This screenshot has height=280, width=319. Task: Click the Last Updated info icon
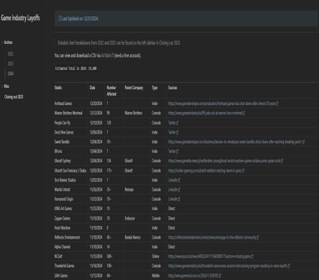[x=60, y=18]
